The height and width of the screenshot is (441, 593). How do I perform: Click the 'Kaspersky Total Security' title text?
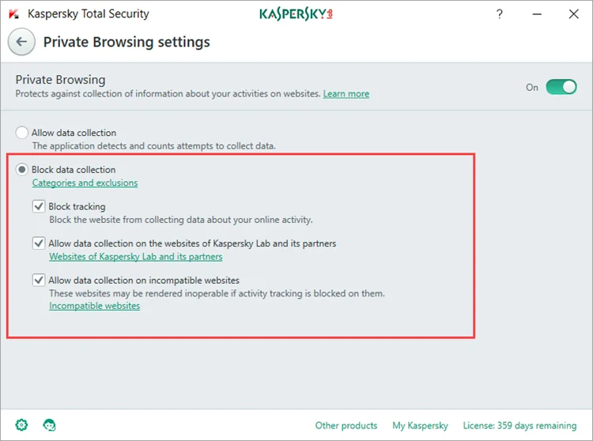(x=89, y=14)
